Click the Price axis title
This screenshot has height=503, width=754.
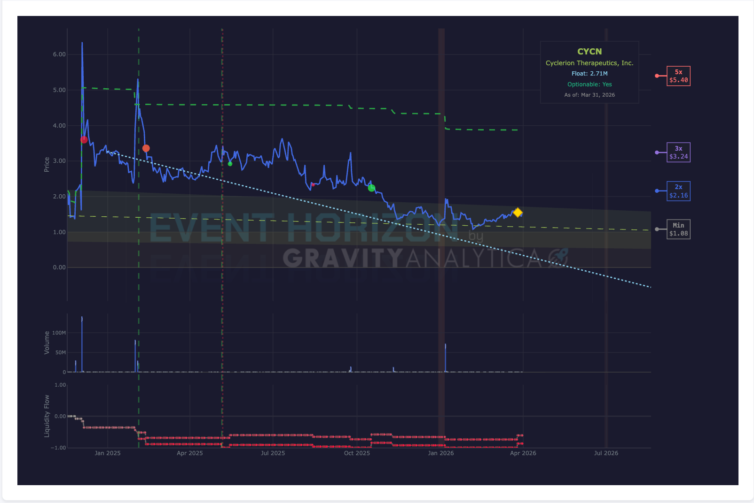click(47, 165)
